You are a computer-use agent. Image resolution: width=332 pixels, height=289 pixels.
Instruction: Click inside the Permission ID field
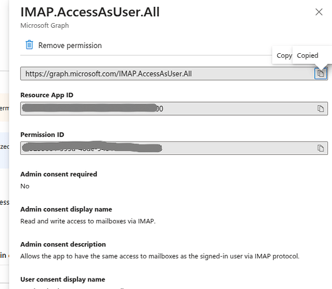click(169, 148)
